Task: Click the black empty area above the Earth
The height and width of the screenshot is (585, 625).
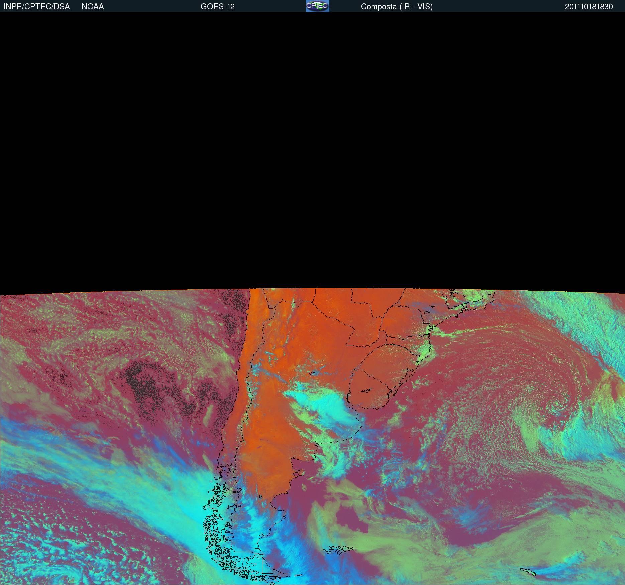Action: click(x=312, y=150)
